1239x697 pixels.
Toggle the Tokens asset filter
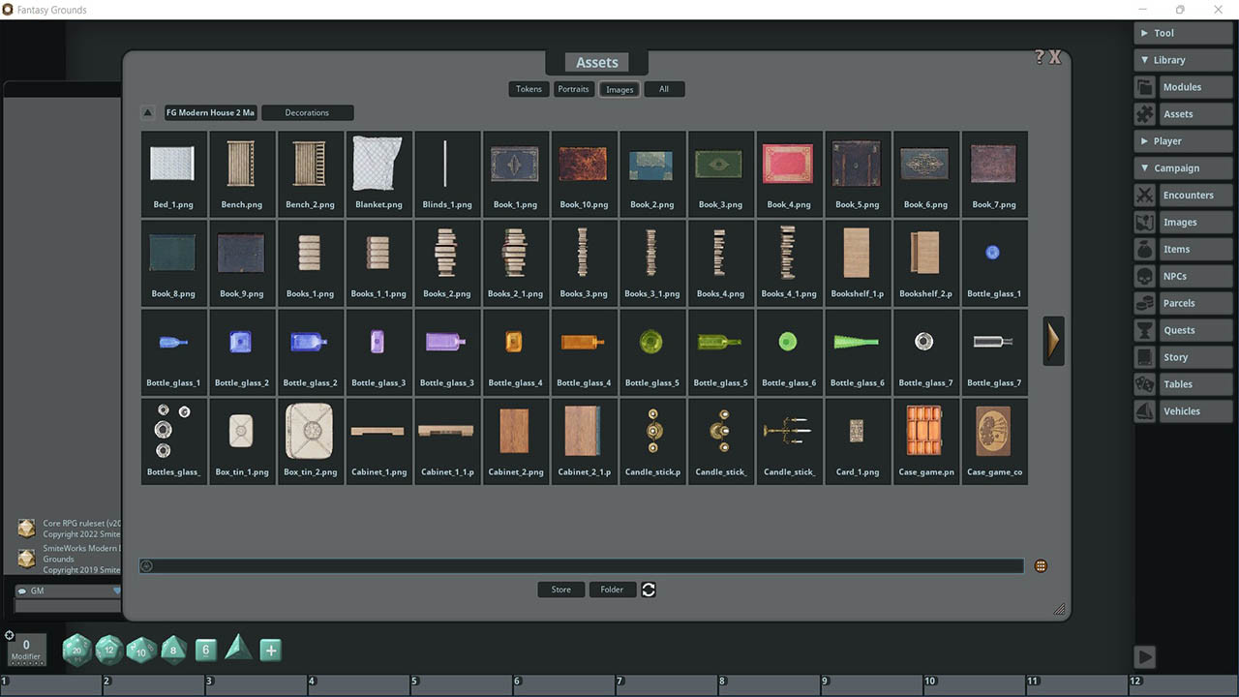(x=528, y=88)
